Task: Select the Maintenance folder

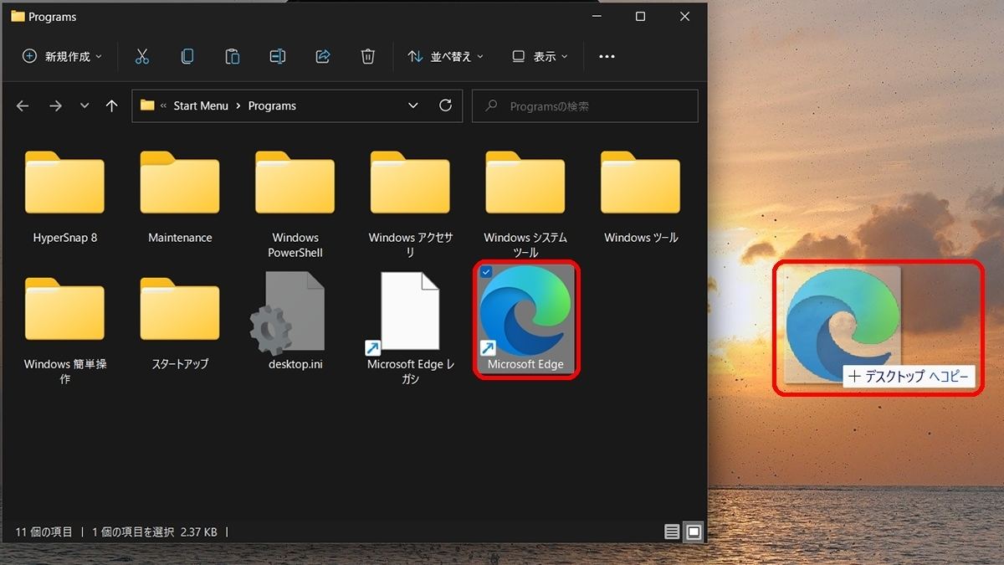Action: click(180, 198)
